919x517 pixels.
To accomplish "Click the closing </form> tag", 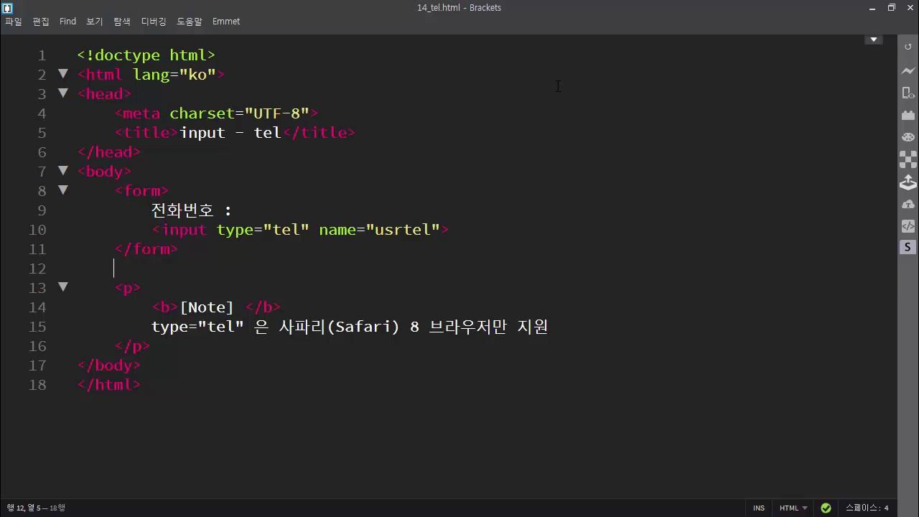I will point(146,249).
